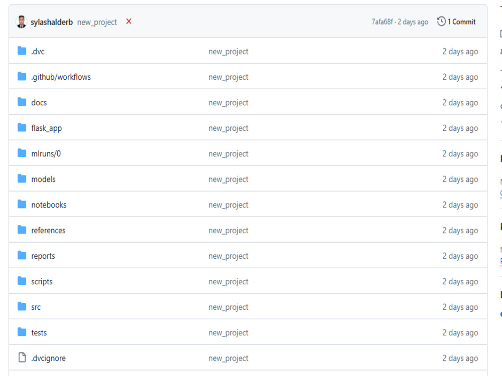Image resolution: width=502 pixels, height=376 pixels.
Task: Click the .dvc folder icon
Action: point(22,51)
